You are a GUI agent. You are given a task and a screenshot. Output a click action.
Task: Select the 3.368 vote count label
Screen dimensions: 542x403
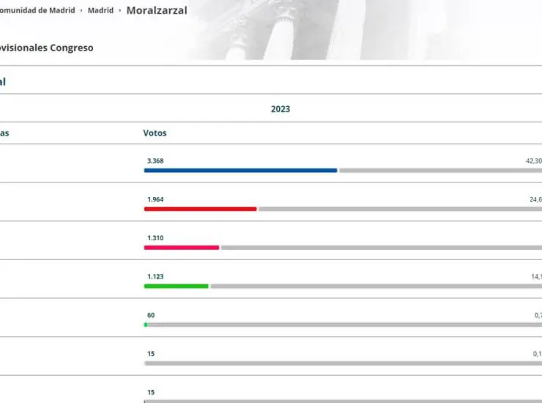[155, 161]
